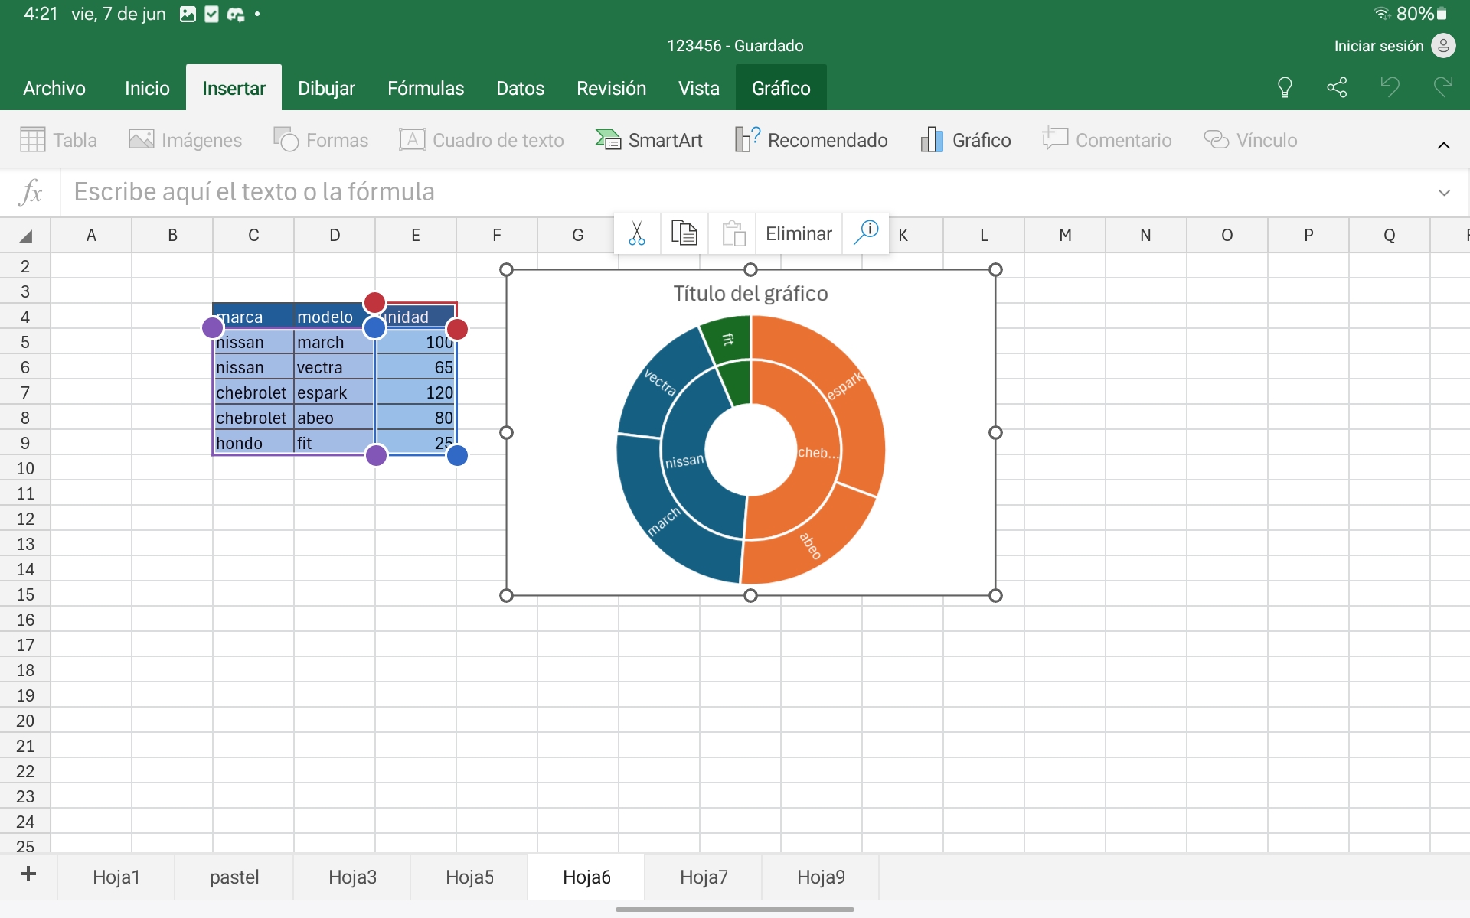The width and height of the screenshot is (1470, 918).
Task: Insert a SmartArt graphic
Action: tap(649, 140)
